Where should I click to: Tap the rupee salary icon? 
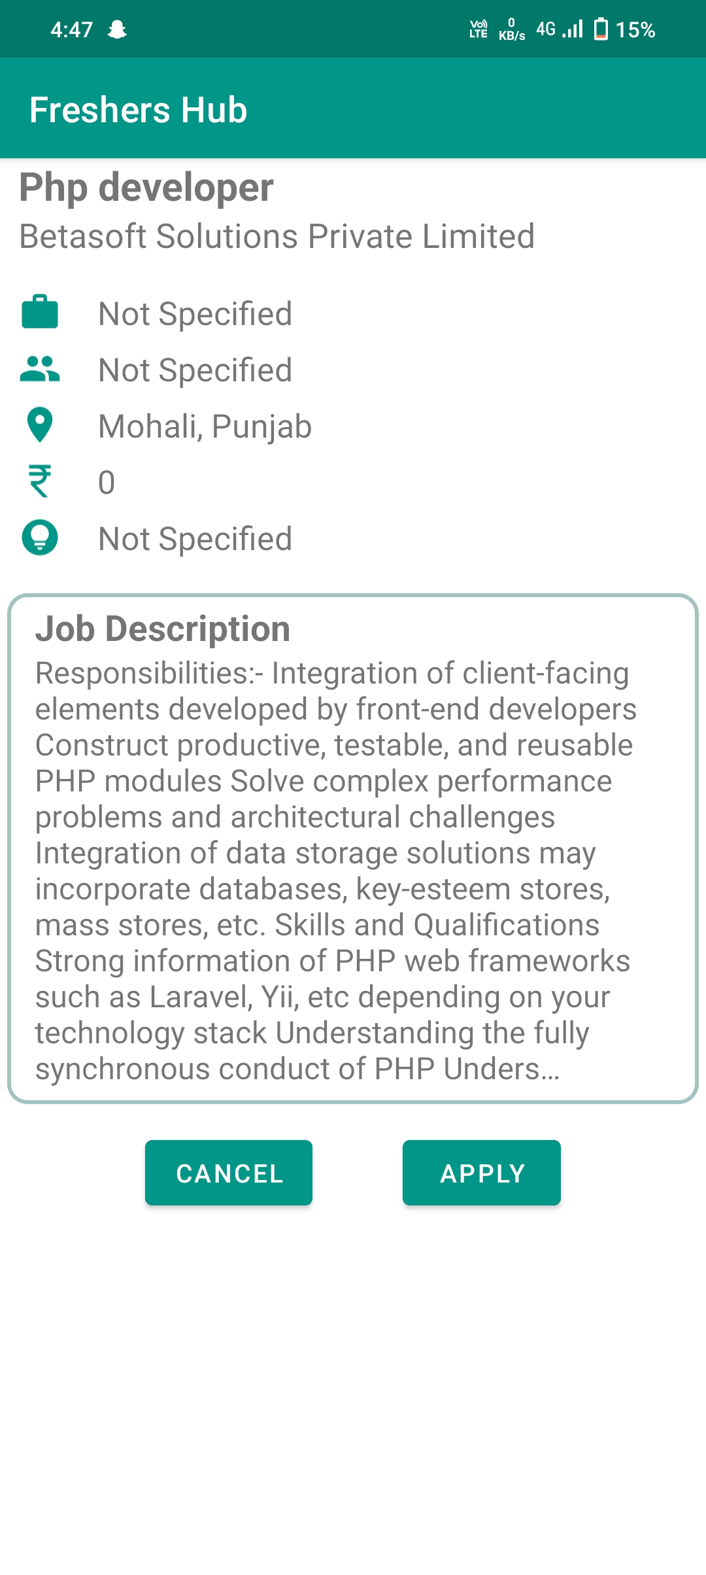(x=40, y=481)
